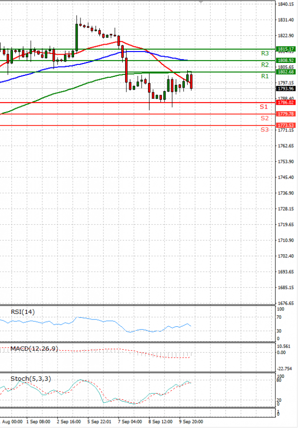Click the 1685.15 price axis value
This screenshot has width=298, height=428.
click(286, 288)
